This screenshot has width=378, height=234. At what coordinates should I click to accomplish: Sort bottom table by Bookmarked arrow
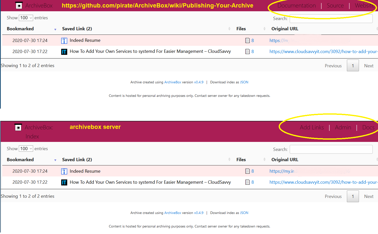55,160
